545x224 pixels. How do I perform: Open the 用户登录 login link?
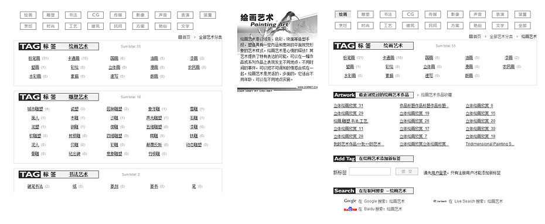[x=439, y=173]
